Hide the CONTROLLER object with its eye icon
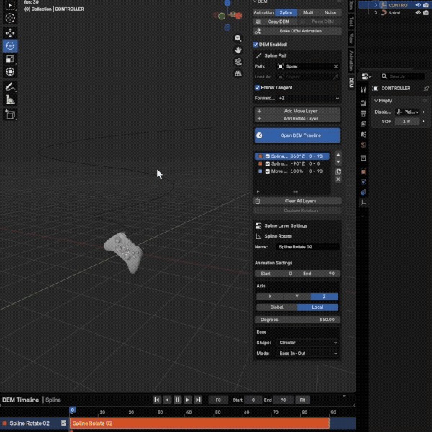This screenshot has width=432, height=432. click(418, 5)
